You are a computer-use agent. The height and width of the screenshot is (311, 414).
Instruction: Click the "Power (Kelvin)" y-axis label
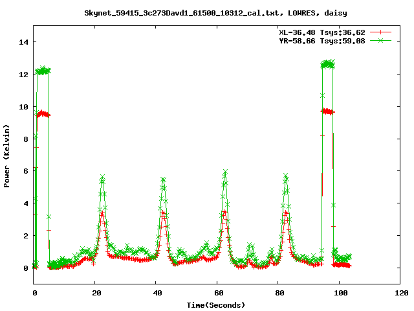pos(6,156)
